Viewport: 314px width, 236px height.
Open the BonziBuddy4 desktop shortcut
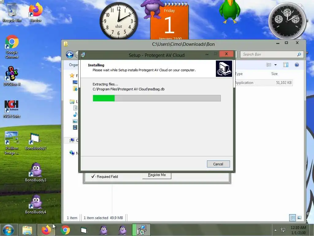pos(36,204)
